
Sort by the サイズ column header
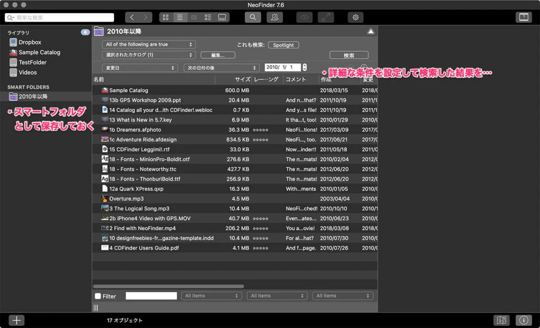pyautogui.click(x=234, y=79)
